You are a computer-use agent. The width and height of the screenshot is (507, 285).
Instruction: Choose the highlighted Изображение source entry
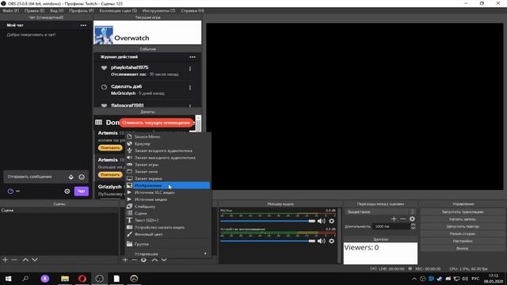pos(168,185)
